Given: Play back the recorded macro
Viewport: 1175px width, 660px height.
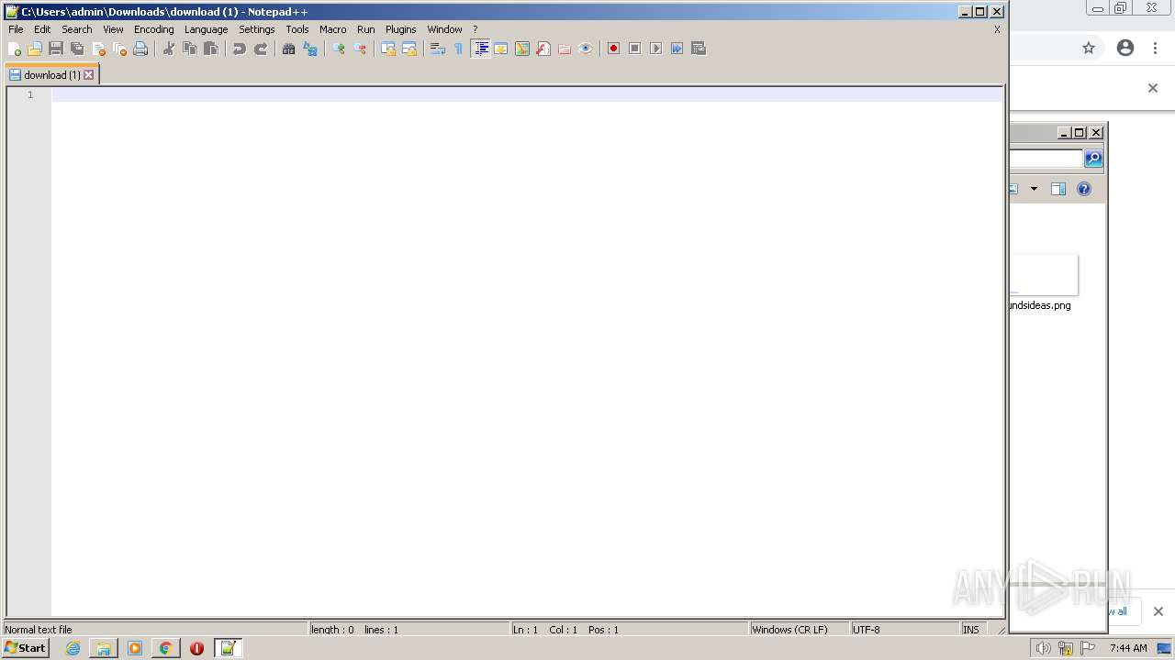Looking at the screenshot, I should pyautogui.click(x=656, y=49).
